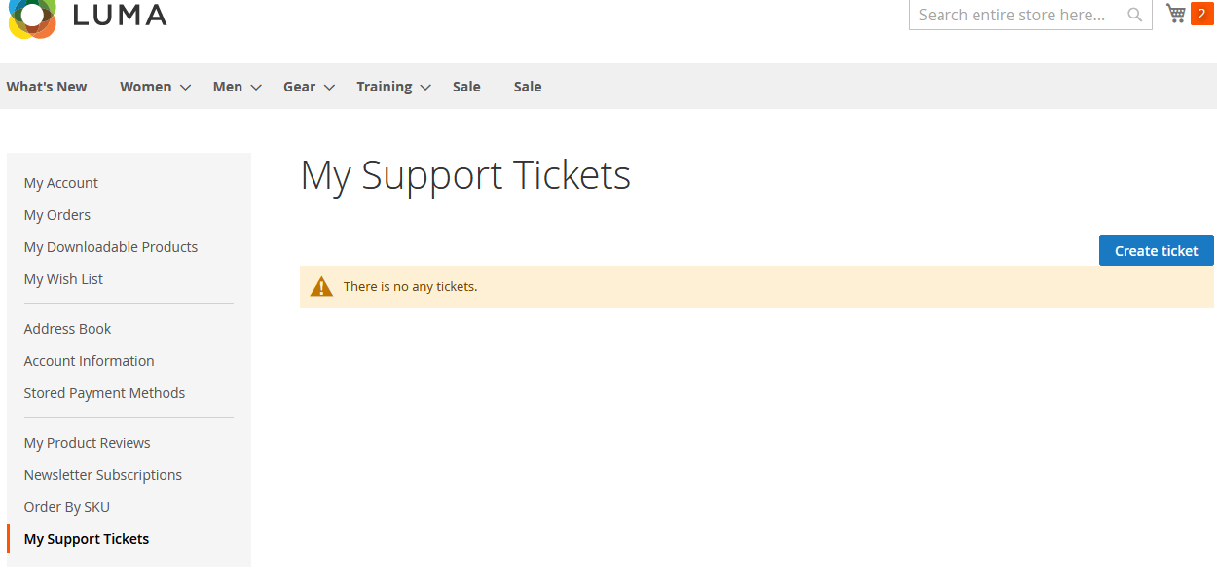Open Address Book in sidebar
Viewport: 1217px width, 582px height.
pyautogui.click(x=68, y=329)
